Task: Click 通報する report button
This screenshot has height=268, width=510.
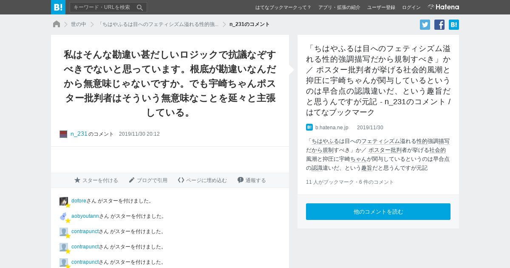Action: [x=252, y=180]
